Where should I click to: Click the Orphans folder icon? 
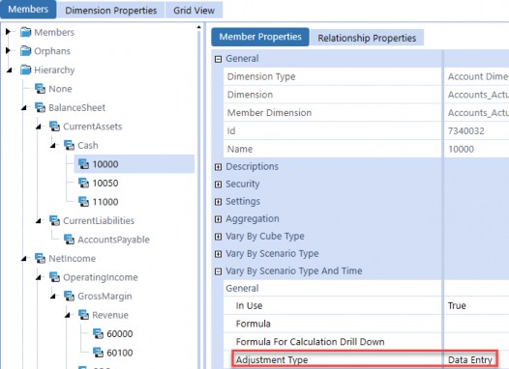click(25, 51)
